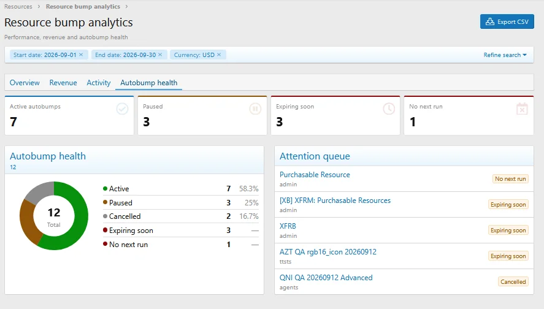Click the Expiring soon clock icon

click(x=389, y=109)
